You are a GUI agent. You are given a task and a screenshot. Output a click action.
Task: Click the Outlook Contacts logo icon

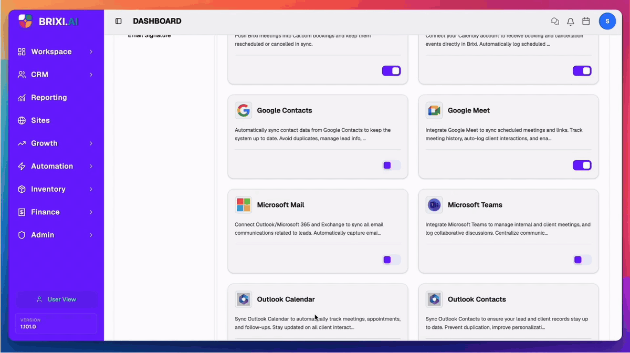coord(434,299)
